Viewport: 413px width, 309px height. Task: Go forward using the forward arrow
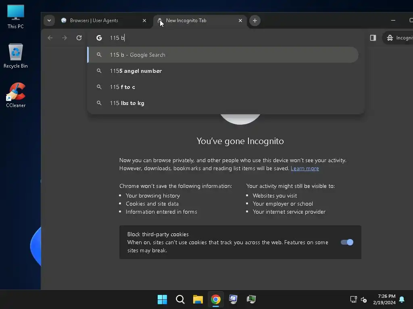click(65, 38)
